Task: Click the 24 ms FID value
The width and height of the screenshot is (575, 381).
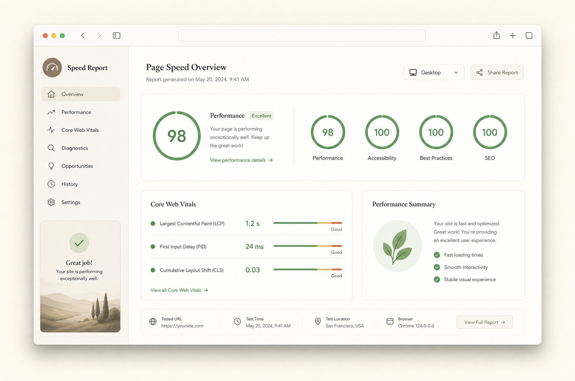Action: coord(254,246)
